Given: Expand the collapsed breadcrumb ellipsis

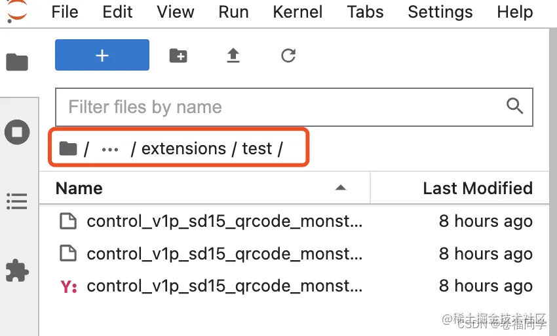Looking at the screenshot, I should coord(110,149).
